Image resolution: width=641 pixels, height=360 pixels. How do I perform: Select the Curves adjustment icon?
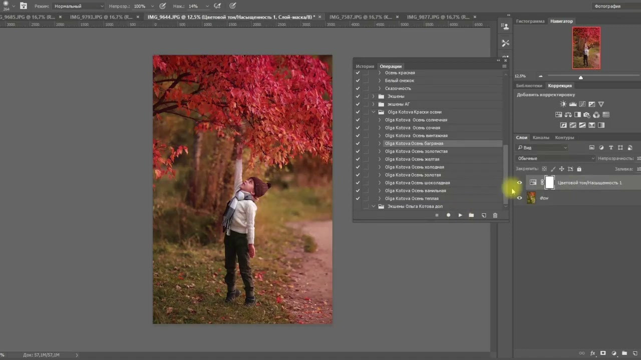582,103
